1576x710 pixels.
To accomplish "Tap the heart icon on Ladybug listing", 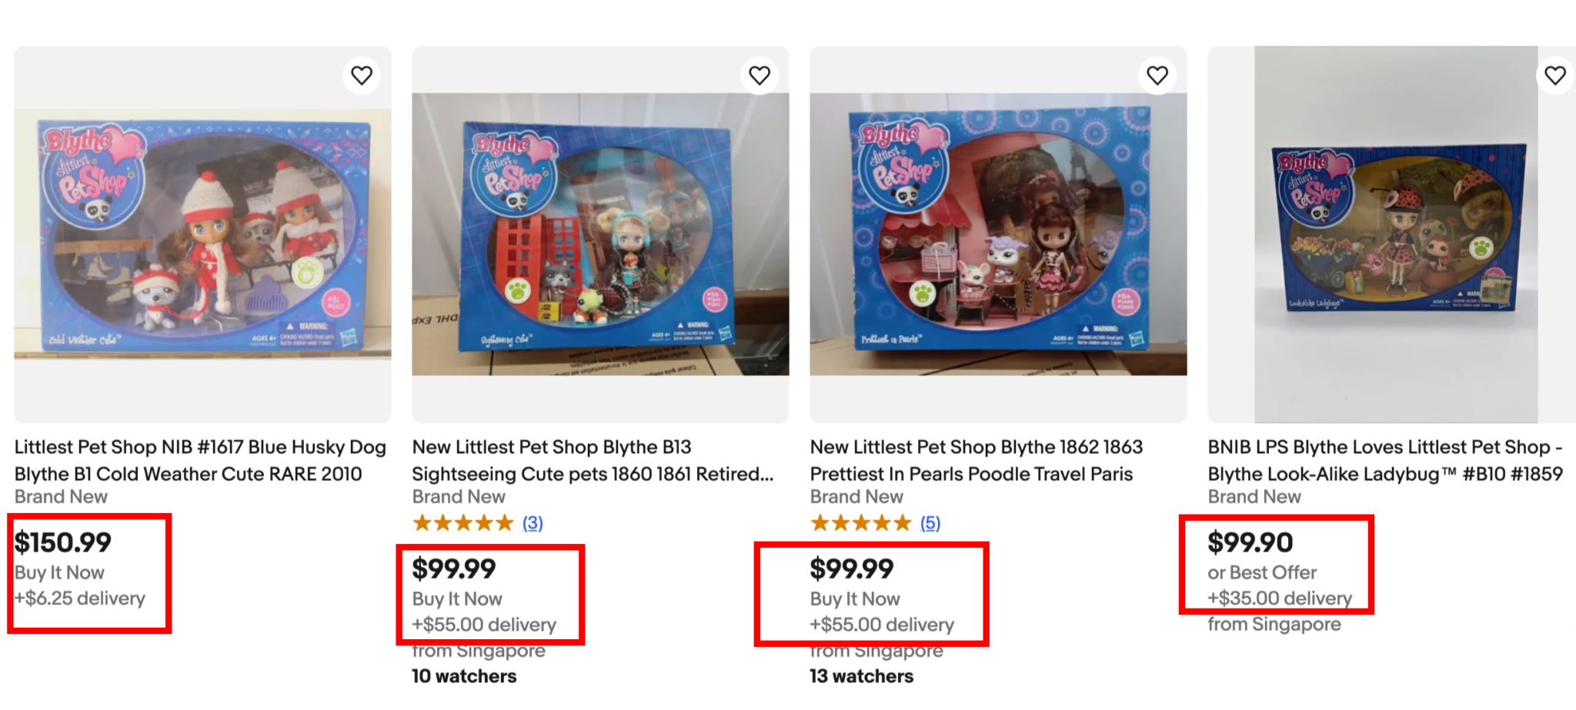I will click(x=1554, y=75).
